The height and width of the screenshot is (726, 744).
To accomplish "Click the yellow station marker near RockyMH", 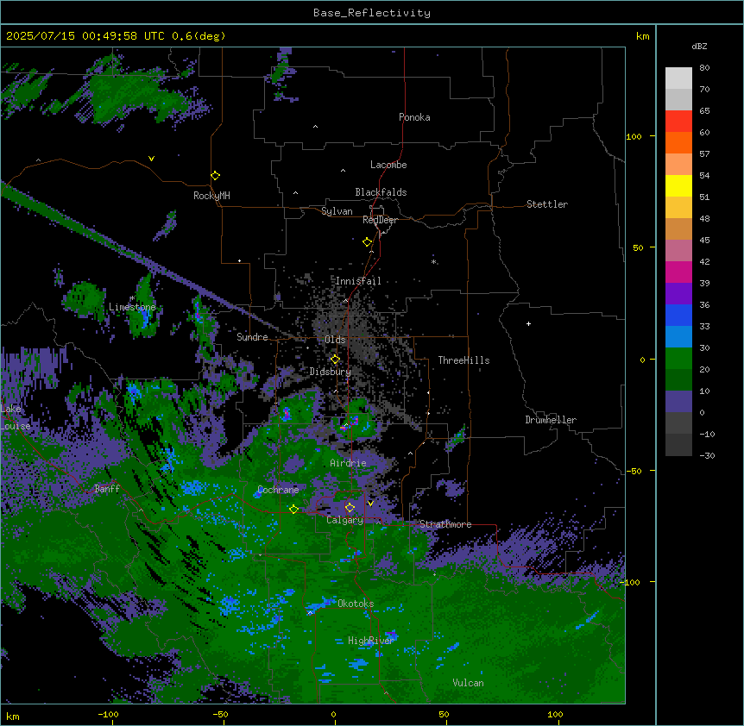I will [x=216, y=176].
